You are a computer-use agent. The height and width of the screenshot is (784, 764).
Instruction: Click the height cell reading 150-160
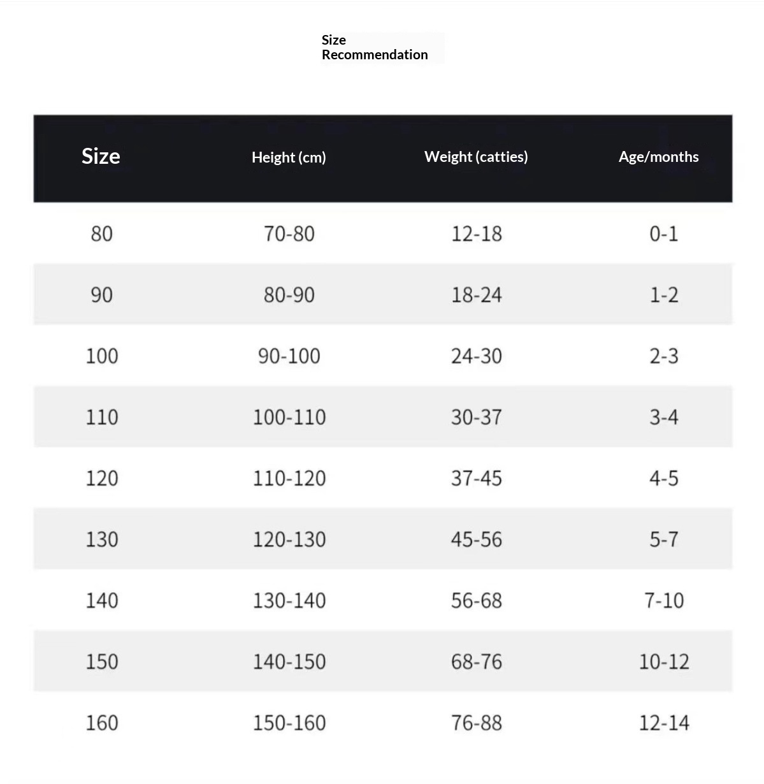(289, 723)
